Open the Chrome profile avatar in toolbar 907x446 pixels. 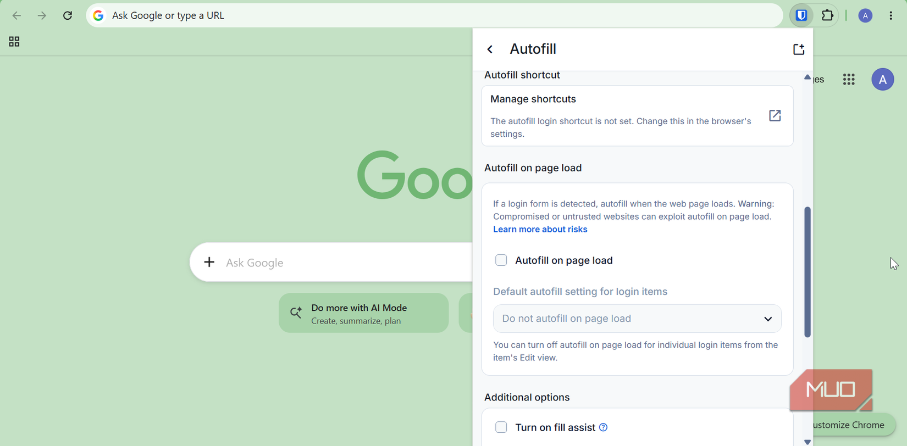coord(865,16)
